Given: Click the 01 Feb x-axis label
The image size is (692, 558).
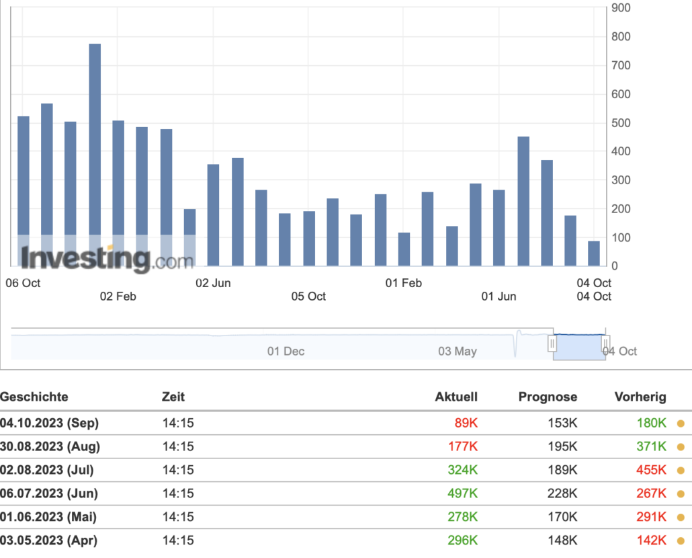Looking at the screenshot, I should point(403,283).
